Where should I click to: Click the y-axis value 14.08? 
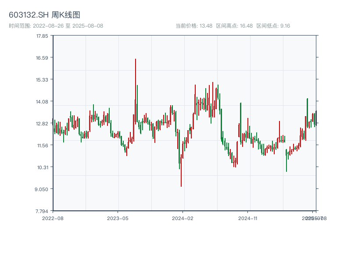tap(42, 102)
